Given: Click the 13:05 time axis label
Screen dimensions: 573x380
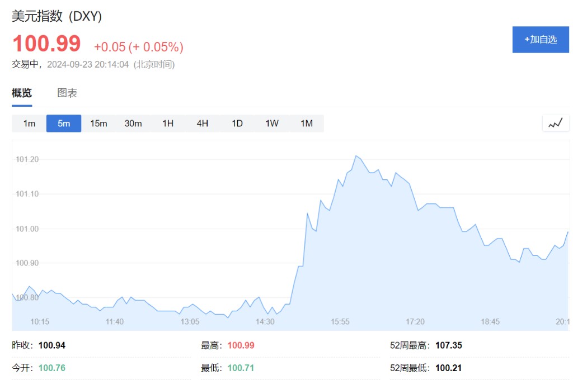Looking at the screenshot, I should point(190,322).
